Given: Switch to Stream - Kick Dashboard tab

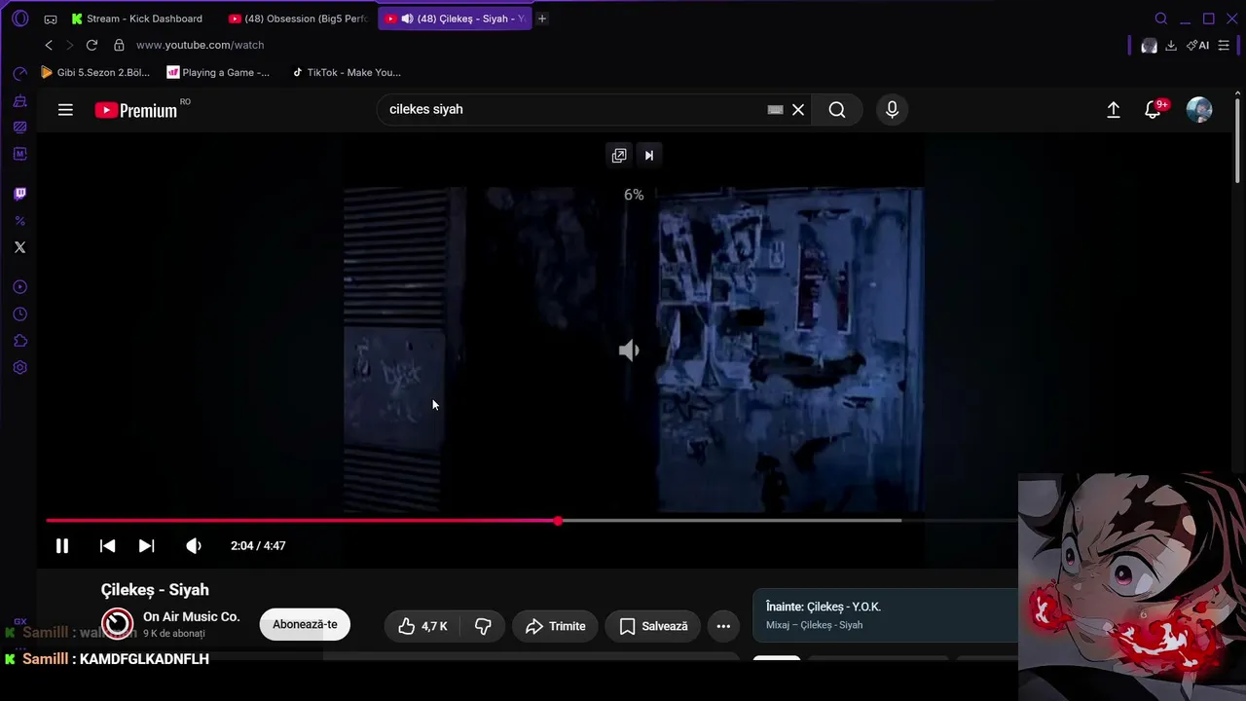Looking at the screenshot, I should tap(137, 18).
